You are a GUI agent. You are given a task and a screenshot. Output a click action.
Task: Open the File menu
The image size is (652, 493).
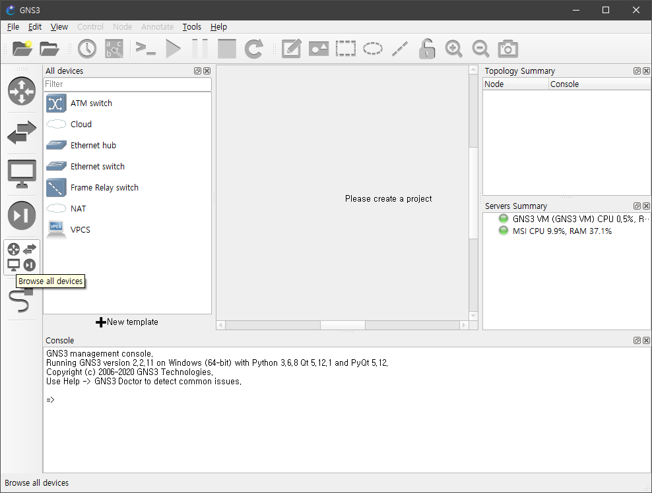coord(13,27)
